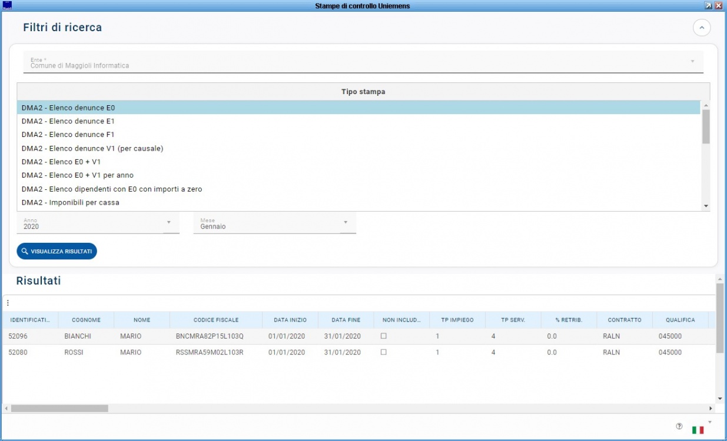Toggle Non Includ. checkbox for ROSSI
This screenshot has width=727, height=441.
[x=384, y=352]
